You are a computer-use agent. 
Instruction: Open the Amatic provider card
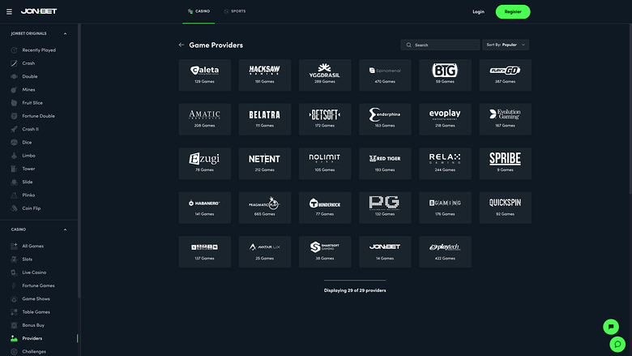click(x=204, y=119)
